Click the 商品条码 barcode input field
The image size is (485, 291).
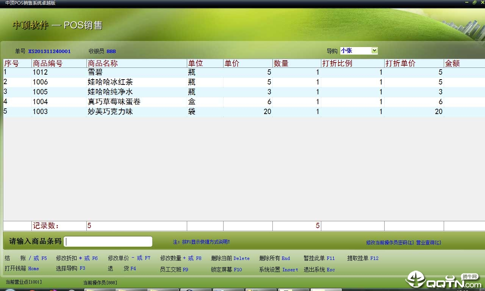tap(108, 242)
